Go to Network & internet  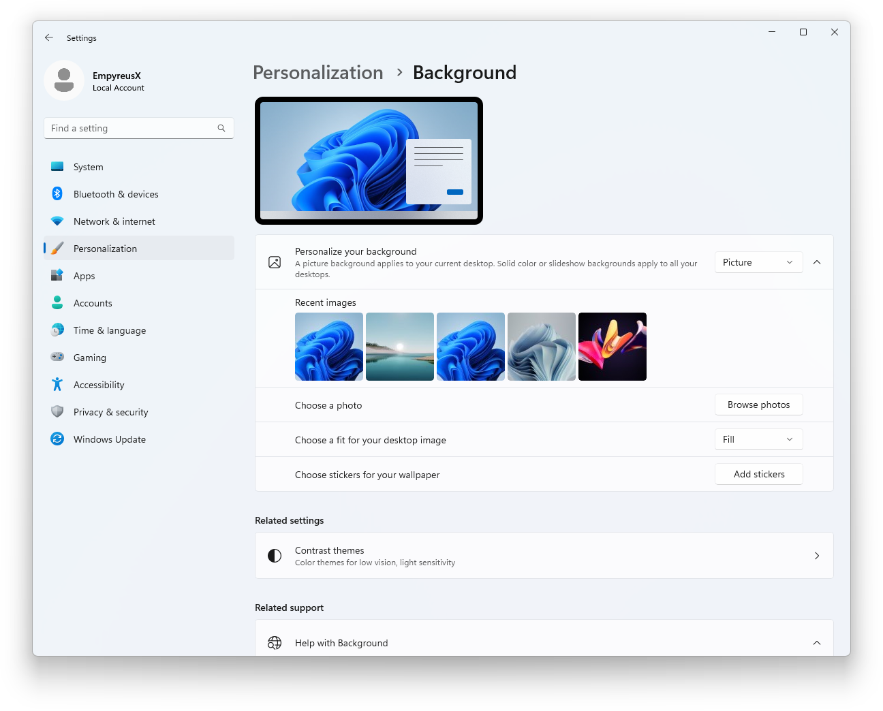point(139,221)
